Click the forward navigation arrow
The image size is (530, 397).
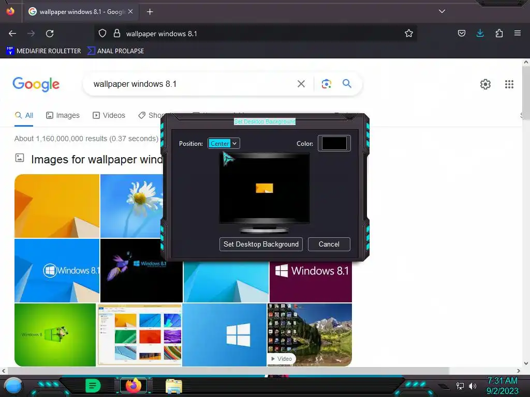[x=31, y=34]
